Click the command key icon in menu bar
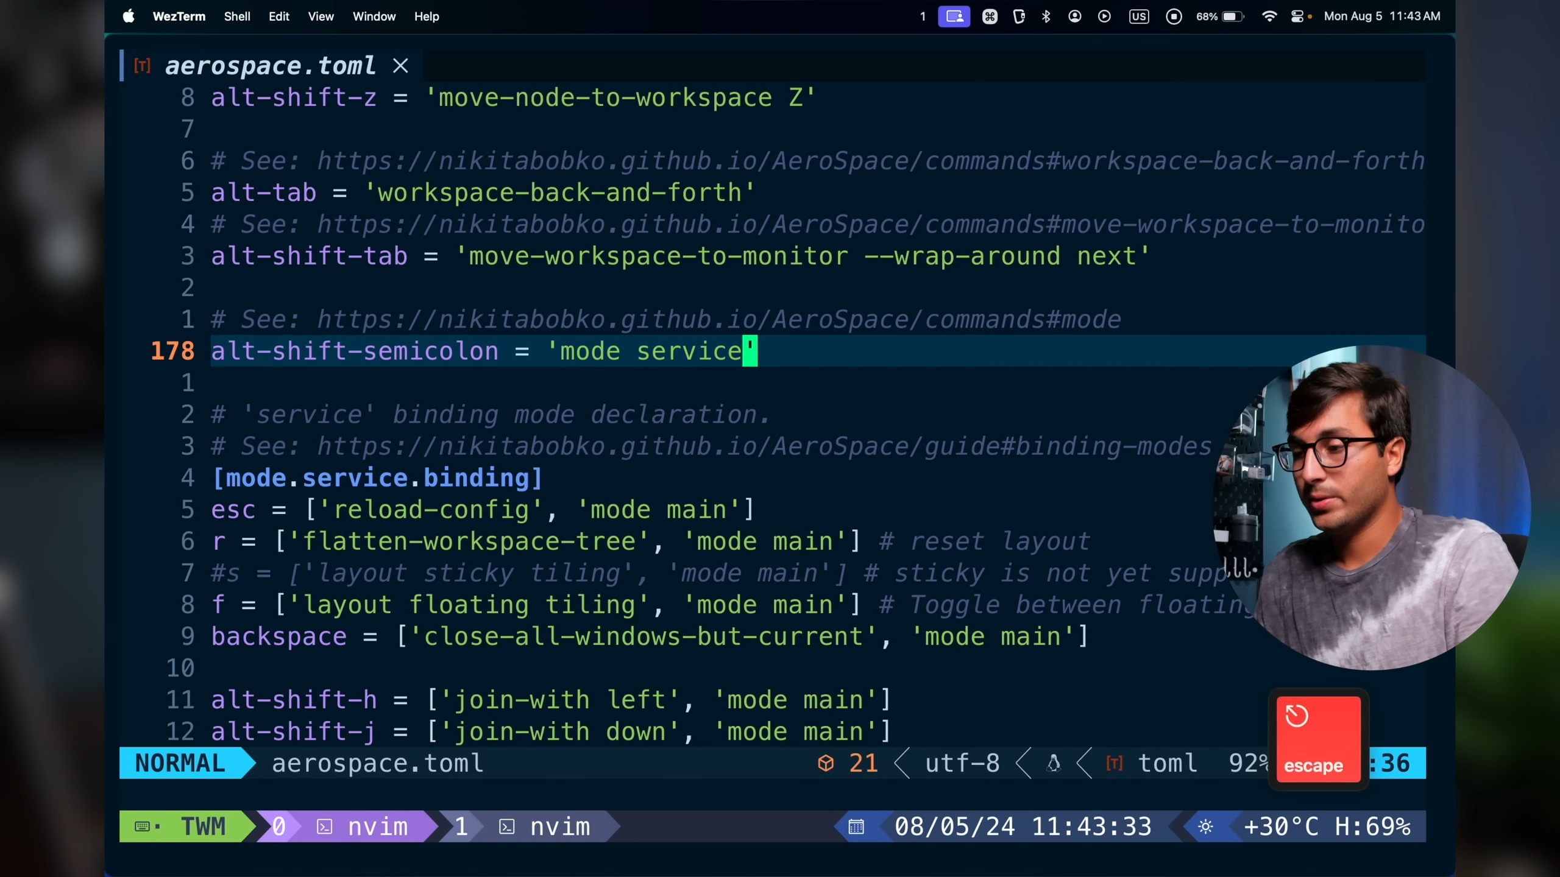Image resolution: width=1560 pixels, height=877 pixels. point(990,16)
